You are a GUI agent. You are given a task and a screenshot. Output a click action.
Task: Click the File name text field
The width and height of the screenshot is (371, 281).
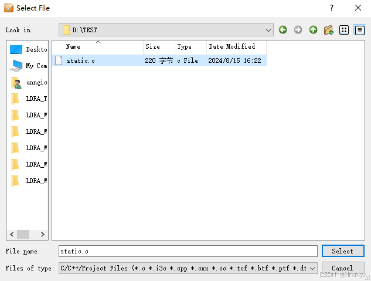188,251
